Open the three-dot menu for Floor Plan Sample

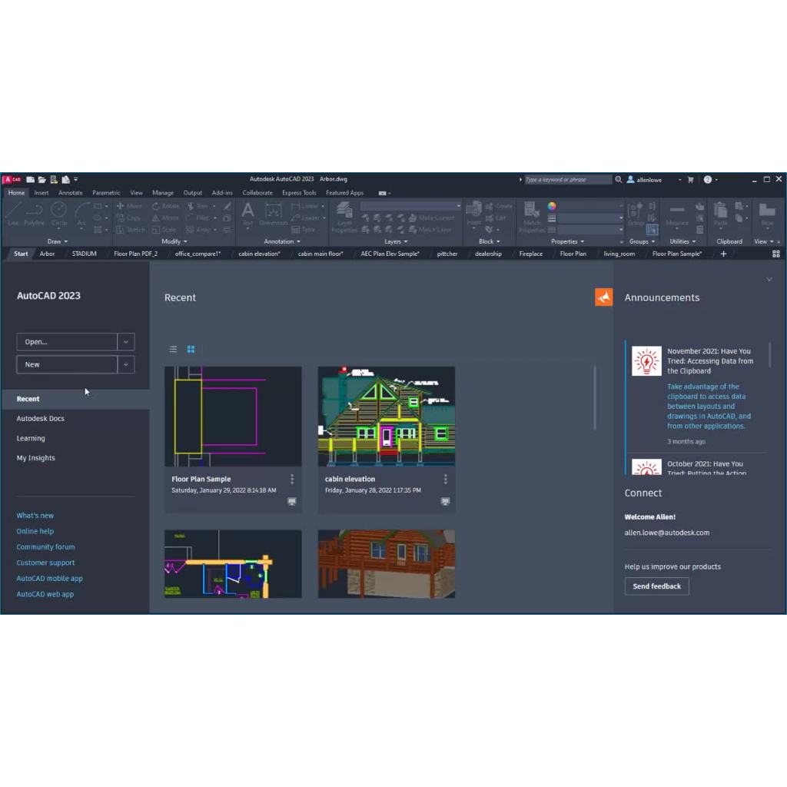point(292,480)
